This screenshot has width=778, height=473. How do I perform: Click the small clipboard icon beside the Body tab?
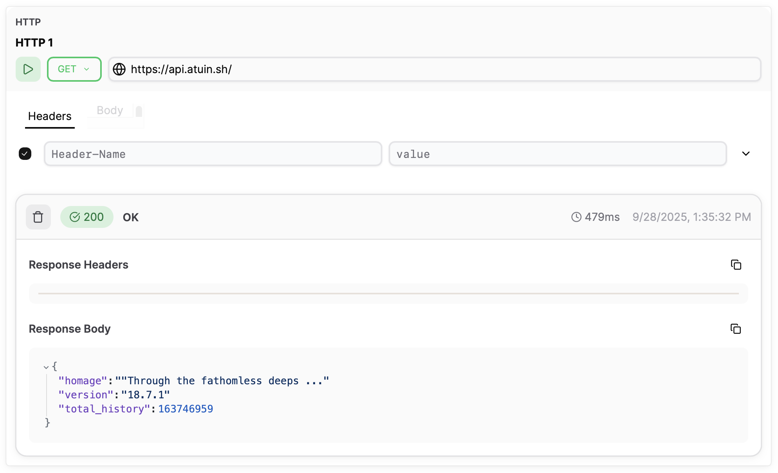click(x=139, y=111)
